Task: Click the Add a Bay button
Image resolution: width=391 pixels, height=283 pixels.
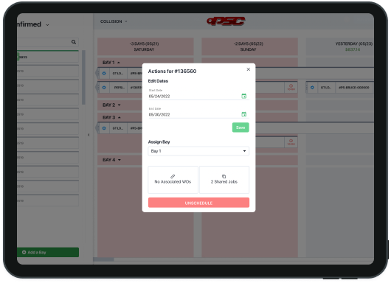Action: 48,252
